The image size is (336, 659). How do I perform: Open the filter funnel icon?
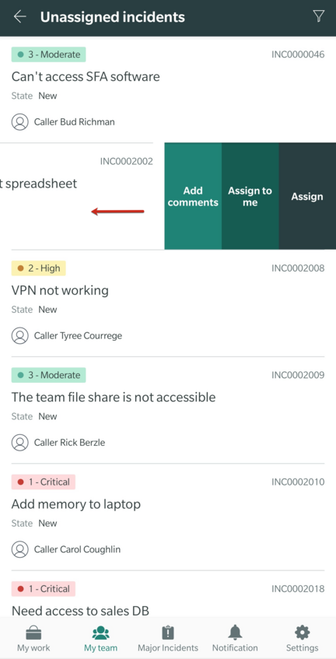pos(319,16)
